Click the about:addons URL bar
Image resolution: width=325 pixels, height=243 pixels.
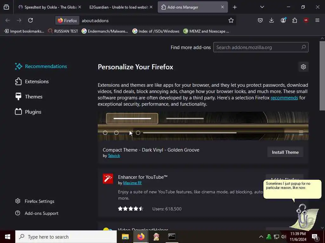tap(153, 21)
